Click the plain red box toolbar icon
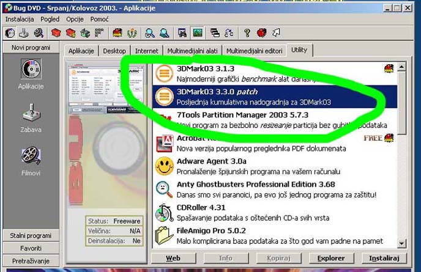Viewport: 421px width, 272px height. 56,33
